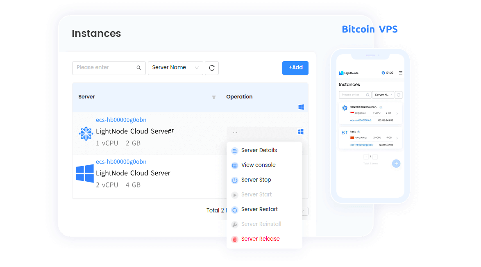Viewport: 481px width, 267px height.
Task: Tap the IP 103.136.249.82 on phone
Action: pyautogui.click(x=385, y=121)
